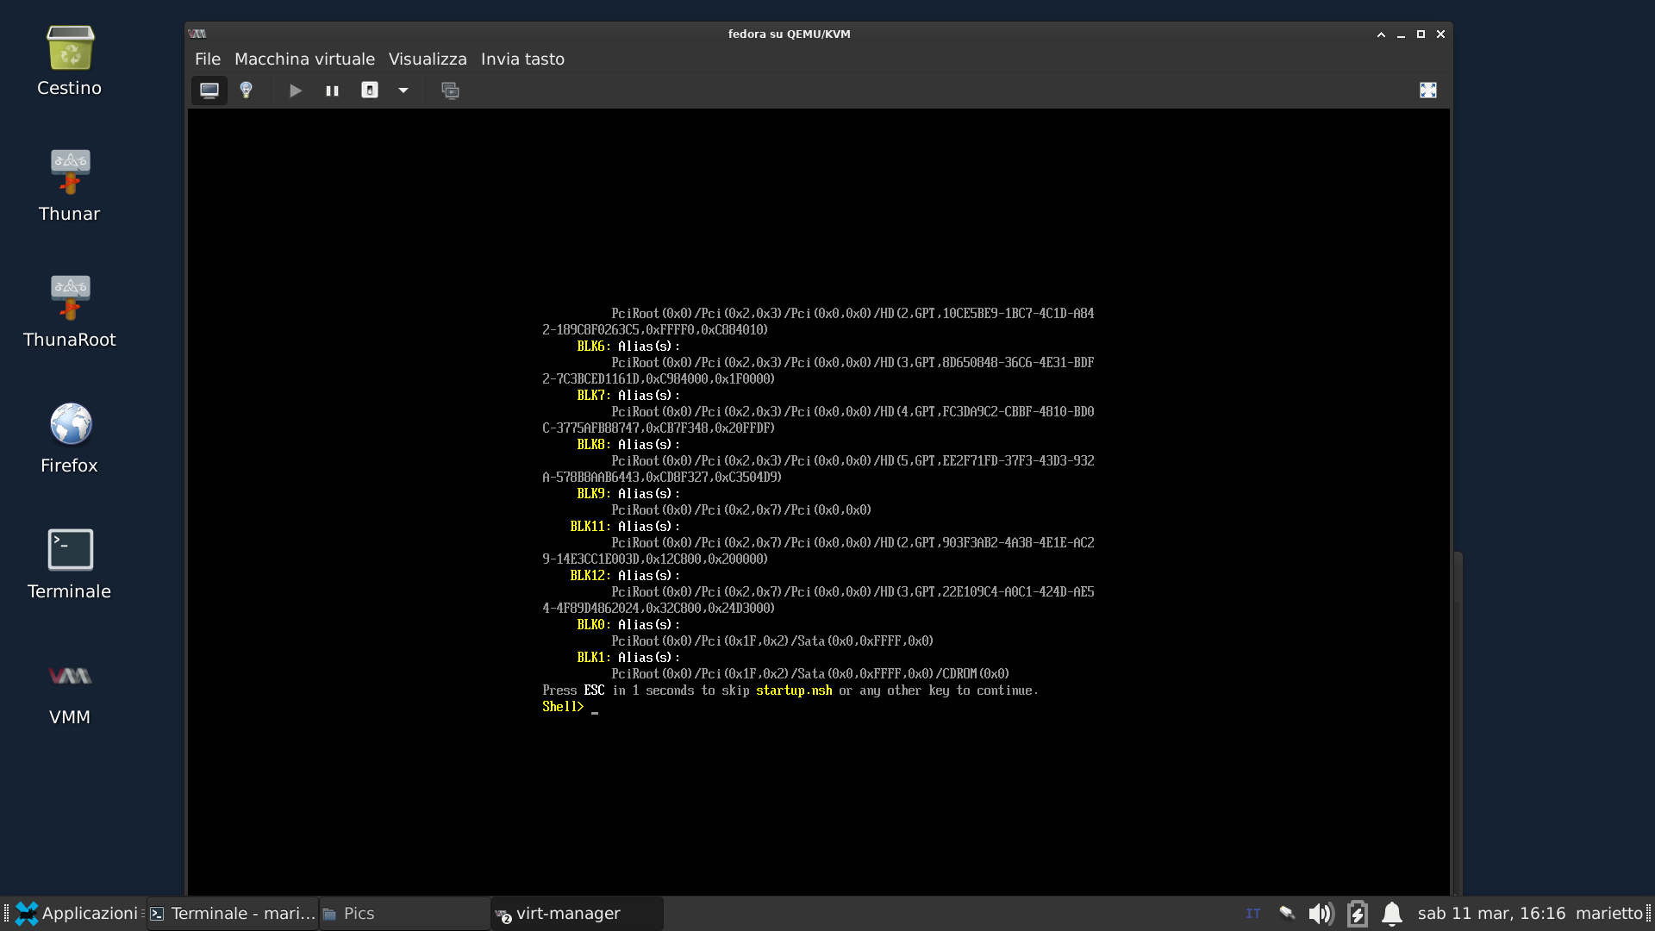The height and width of the screenshot is (931, 1655).
Task: Switch the VM viewer to fullscreen
Action: point(1428,91)
